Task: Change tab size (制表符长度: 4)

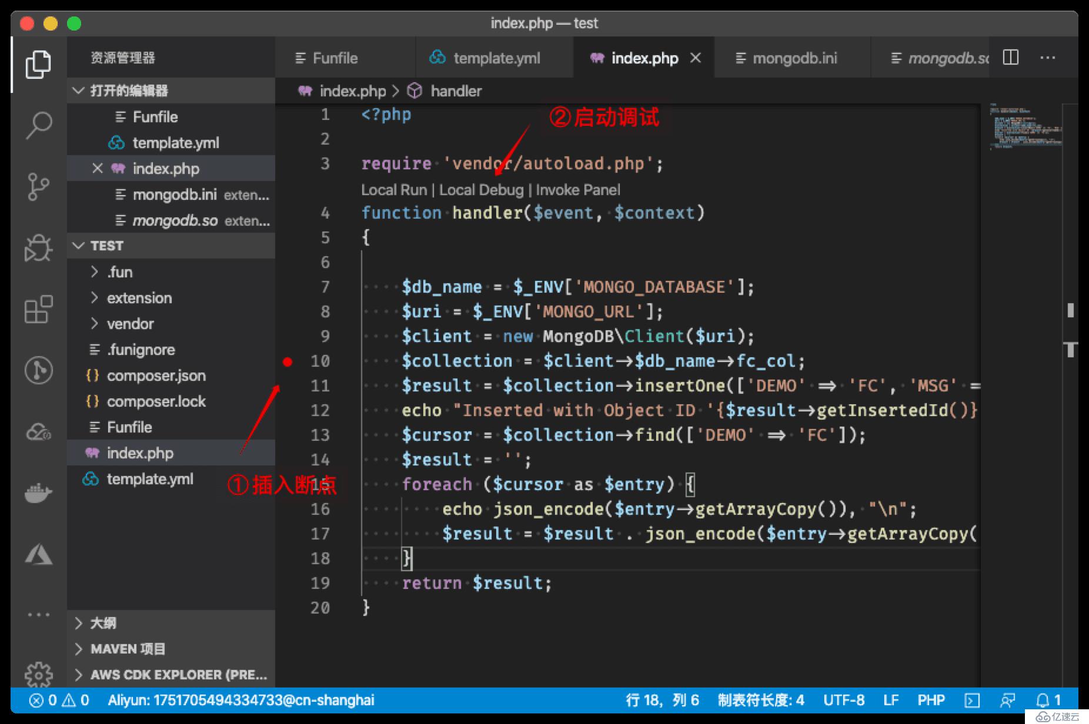Action: click(x=761, y=700)
